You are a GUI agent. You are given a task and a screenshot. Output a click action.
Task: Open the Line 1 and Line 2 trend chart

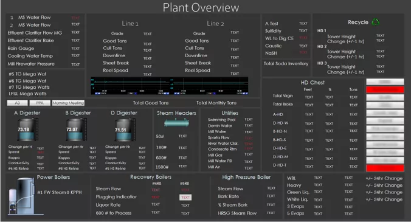pyautogui.click(x=170, y=86)
